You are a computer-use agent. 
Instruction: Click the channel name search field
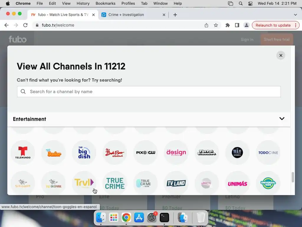pyautogui.click(x=149, y=92)
